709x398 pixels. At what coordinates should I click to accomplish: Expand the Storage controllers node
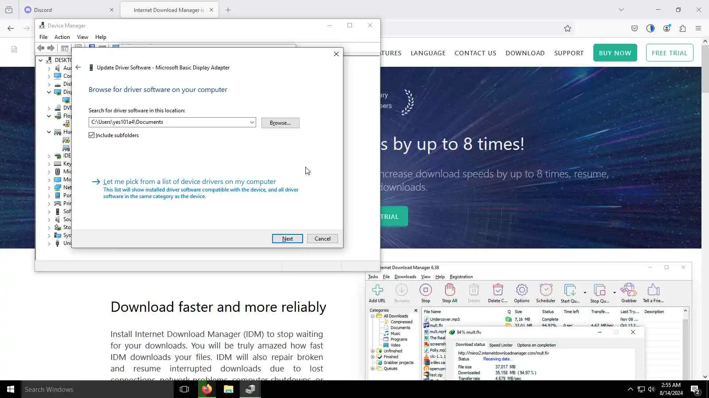[x=49, y=227]
